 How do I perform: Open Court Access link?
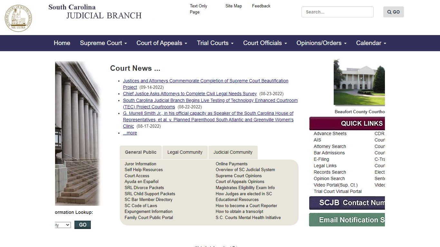tap(137, 176)
